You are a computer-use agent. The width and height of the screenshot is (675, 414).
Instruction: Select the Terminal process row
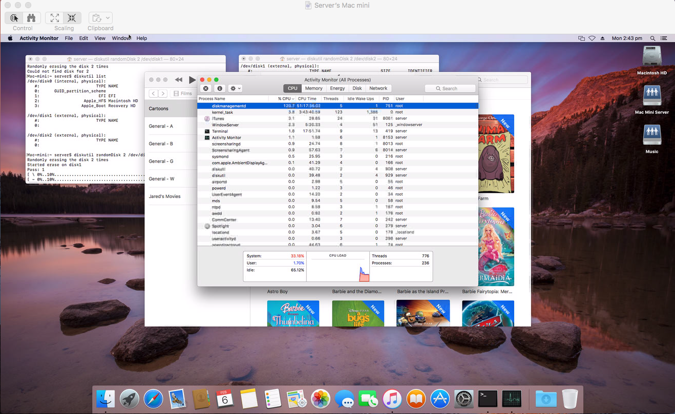(337, 132)
